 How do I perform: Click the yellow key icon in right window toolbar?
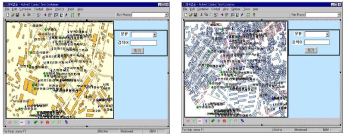coord(254,15)
